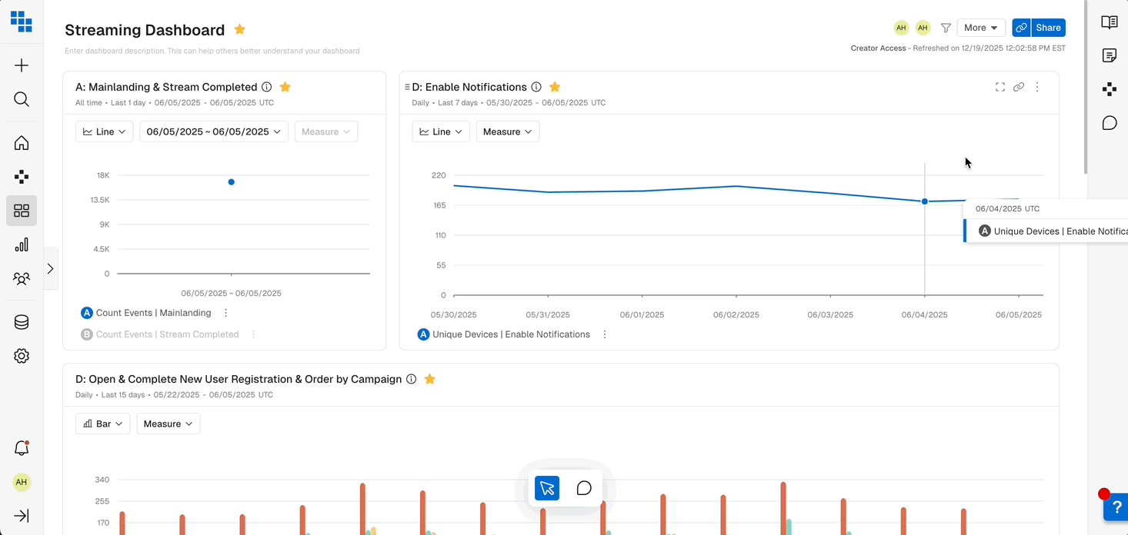Open the help question mark button
1128x535 pixels.
(1116, 507)
